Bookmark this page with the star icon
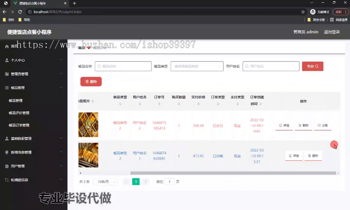The height and width of the screenshot is (210, 350). (x=303, y=12)
